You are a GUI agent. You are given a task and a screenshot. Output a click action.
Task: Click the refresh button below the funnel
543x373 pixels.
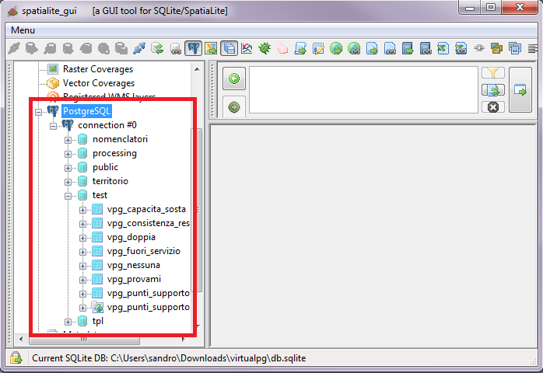[492, 90]
